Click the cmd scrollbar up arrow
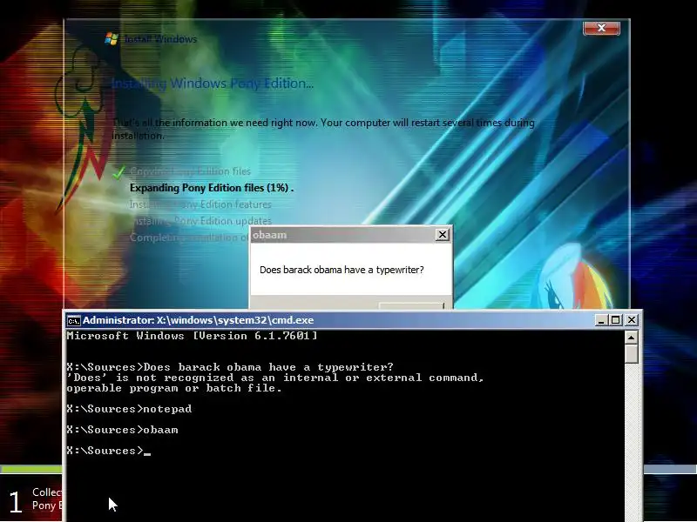The image size is (697, 522). (631, 338)
